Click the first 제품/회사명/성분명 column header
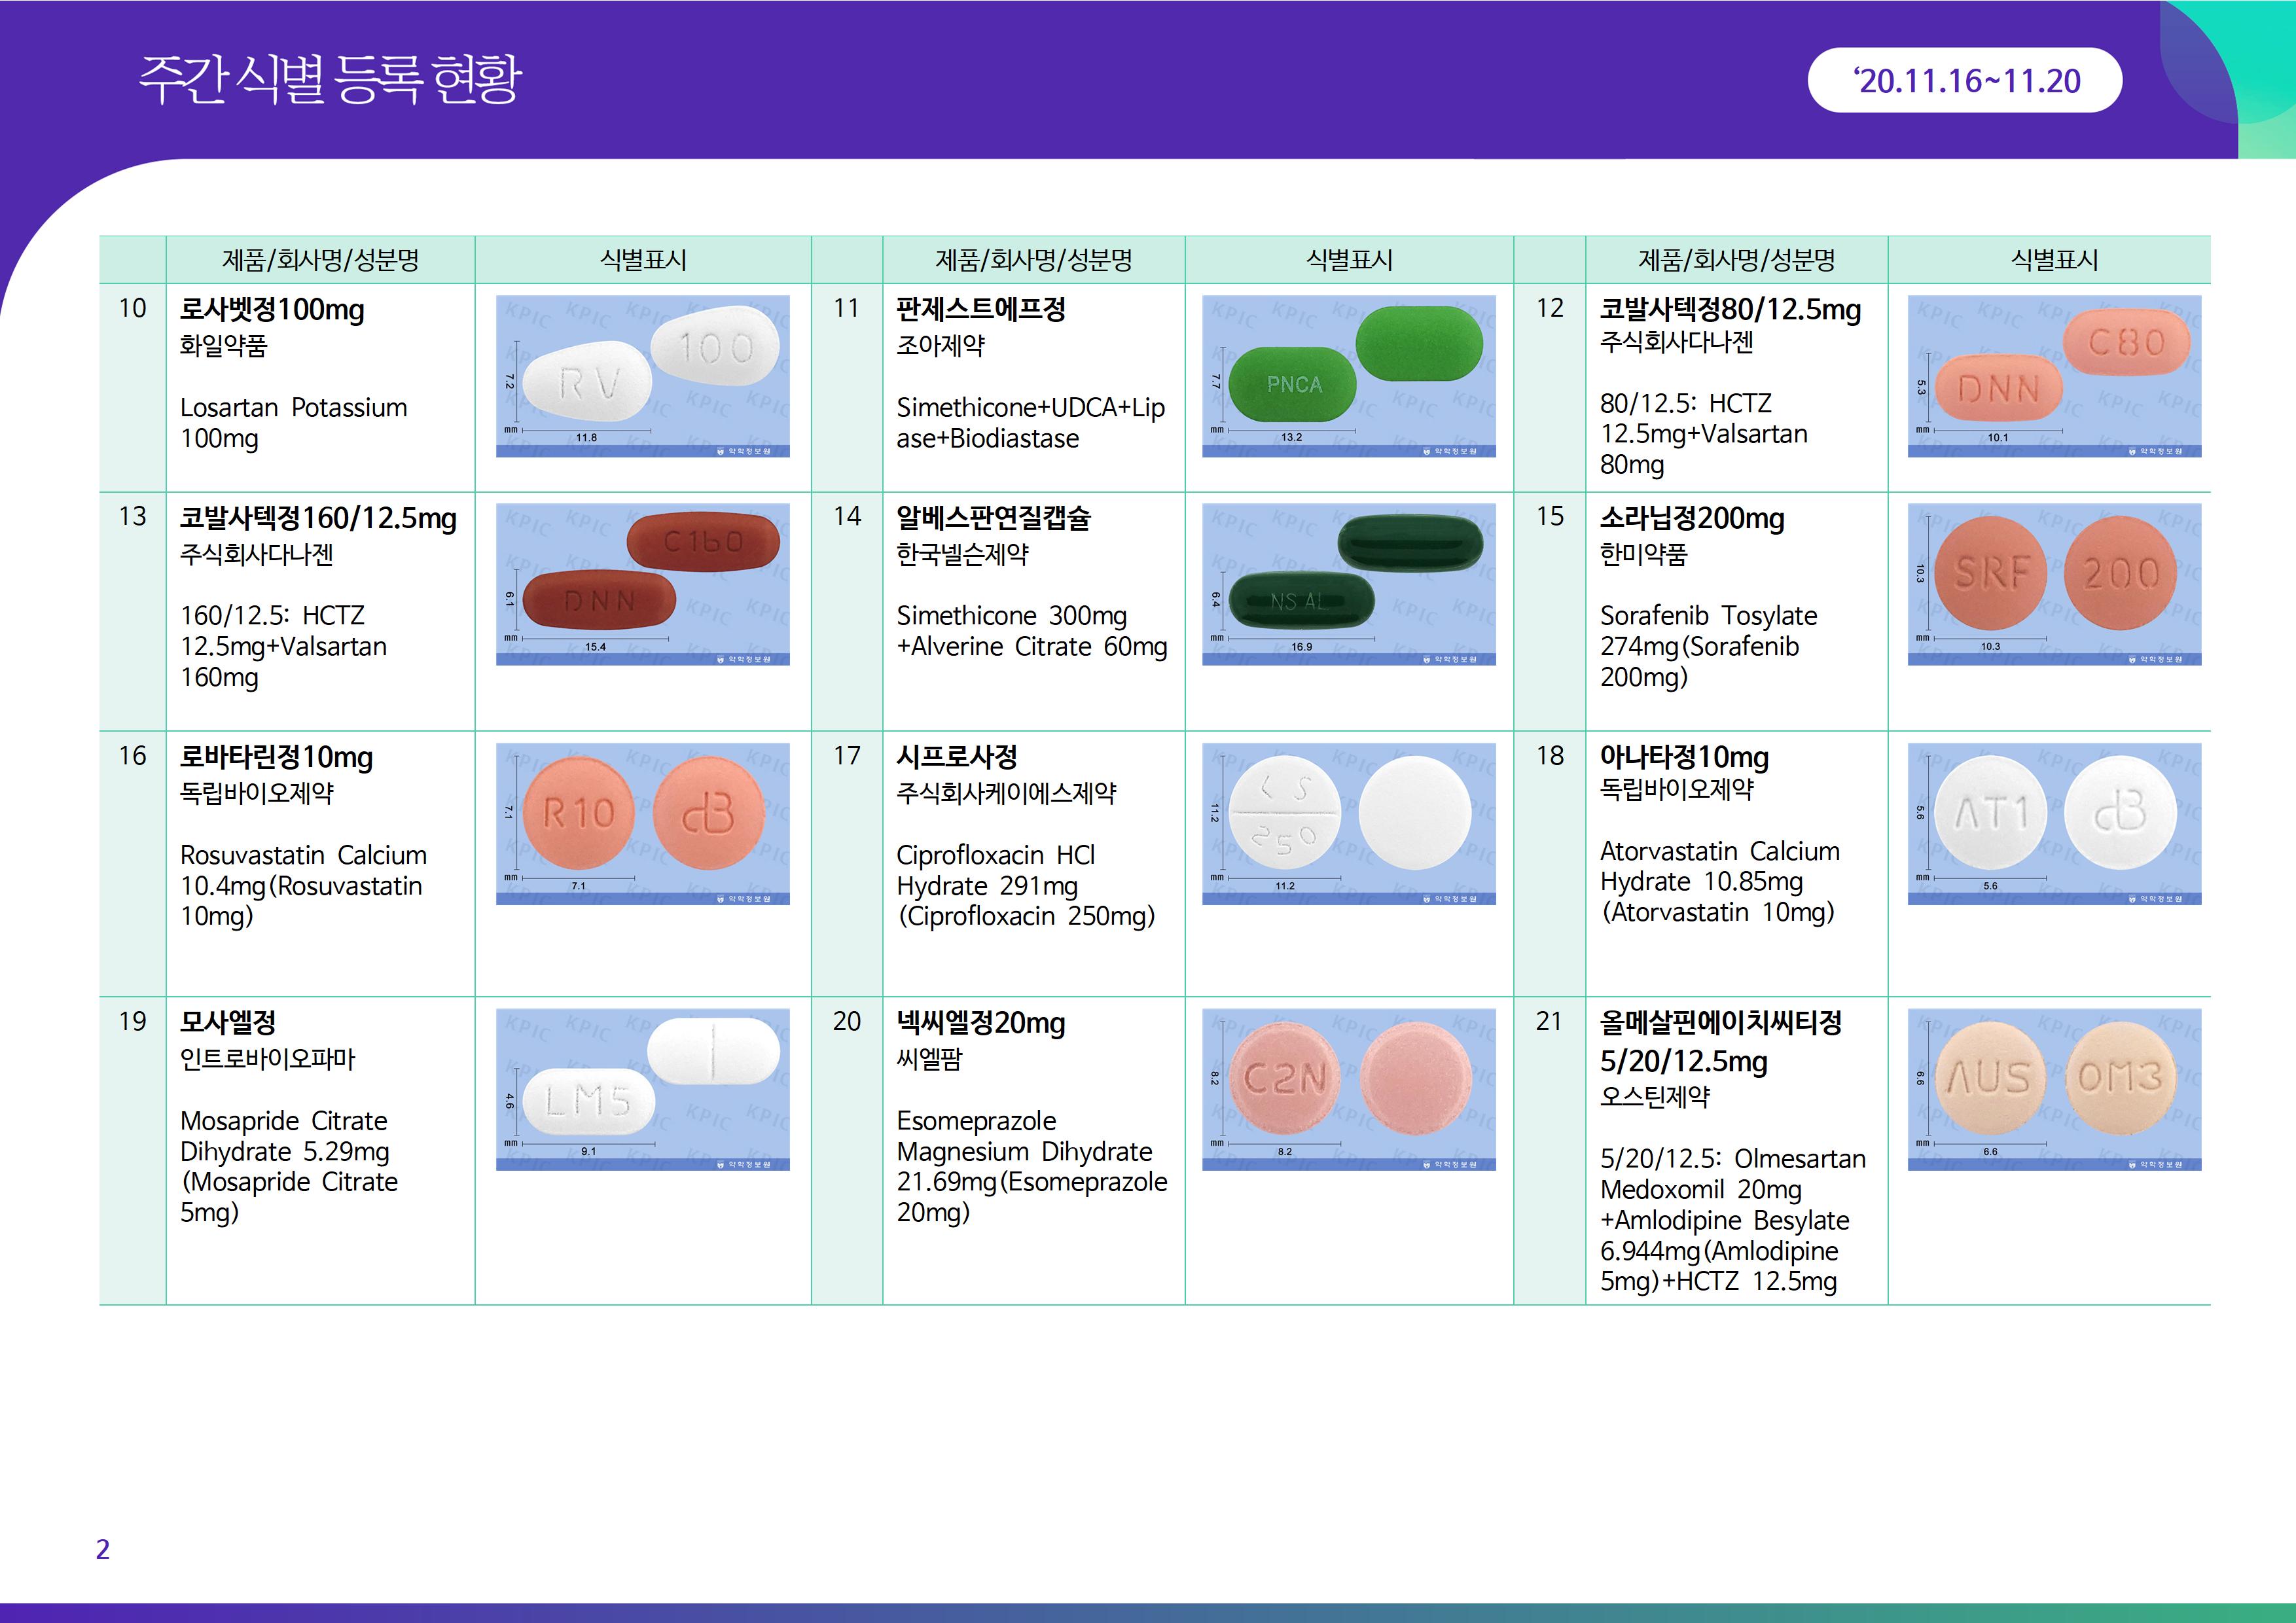Image resolution: width=2296 pixels, height=1623 pixels. 320,260
